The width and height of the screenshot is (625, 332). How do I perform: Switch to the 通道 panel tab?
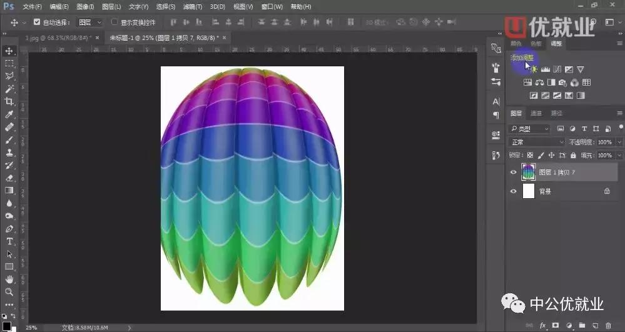click(x=536, y=113)
